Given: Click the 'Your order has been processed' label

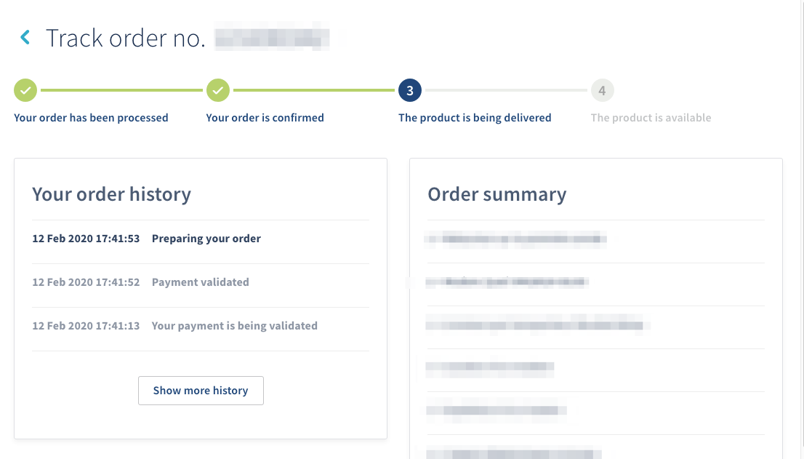Looking at the screenshot, I should coord(91,117).
